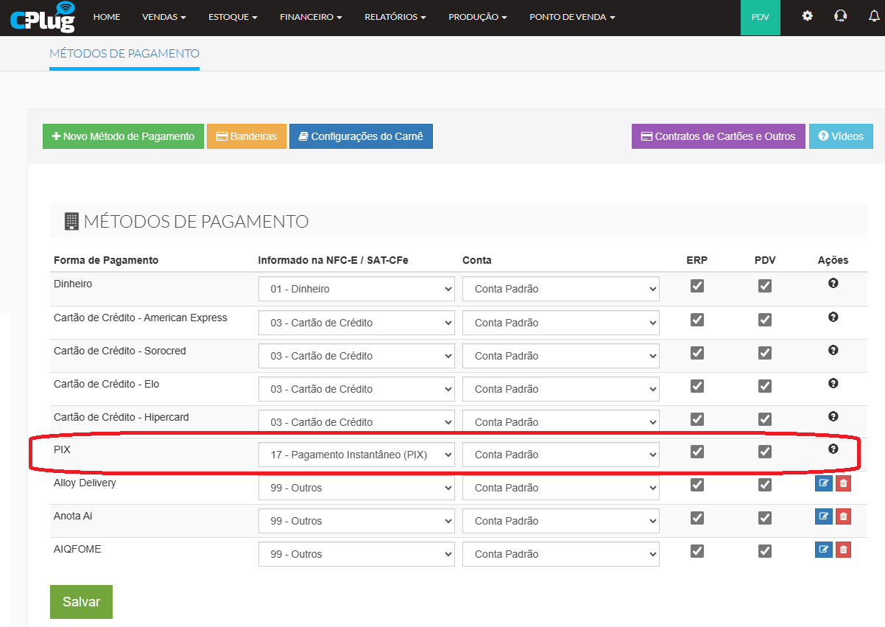Click the Forma de Pagamento column header

[106, 260]
